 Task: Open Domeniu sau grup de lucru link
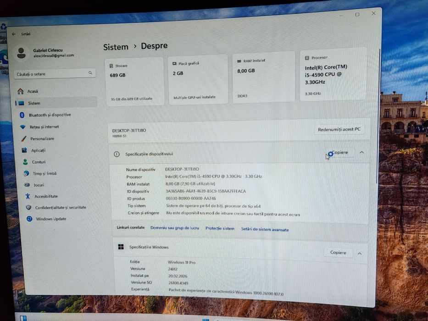(x=175, y=227)
